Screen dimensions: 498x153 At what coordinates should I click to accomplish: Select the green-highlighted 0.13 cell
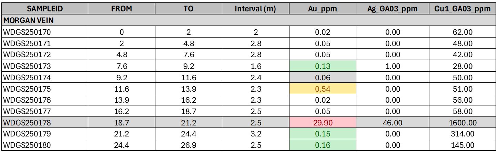click(323, 66)
